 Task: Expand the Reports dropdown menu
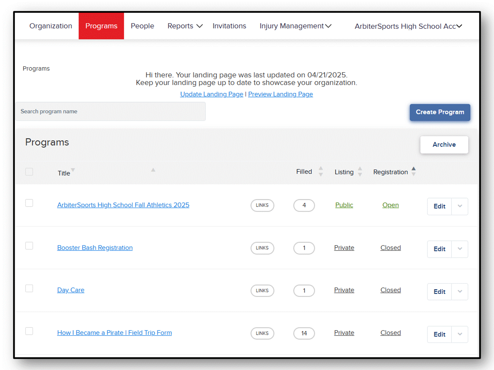coord(185,26)
